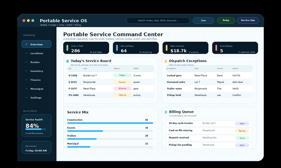Open the Units in Field card
The image size is (281, 168).
coord(86,48)
